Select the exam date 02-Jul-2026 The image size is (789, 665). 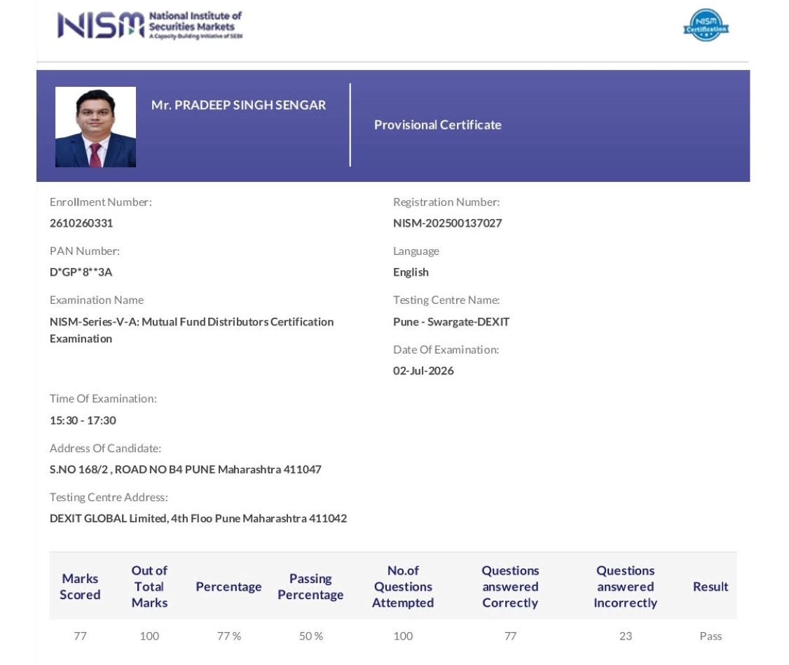coord(423,371)
